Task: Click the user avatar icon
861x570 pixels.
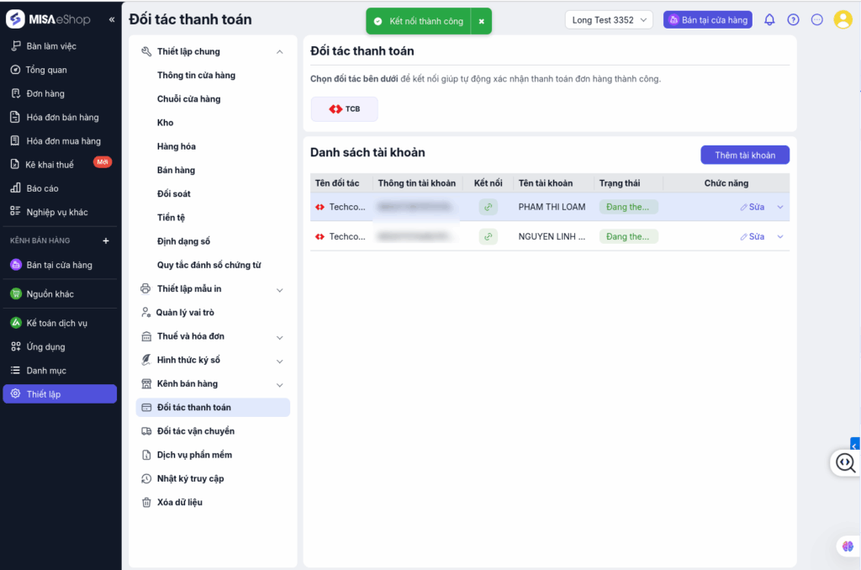Action: [843, 20]
